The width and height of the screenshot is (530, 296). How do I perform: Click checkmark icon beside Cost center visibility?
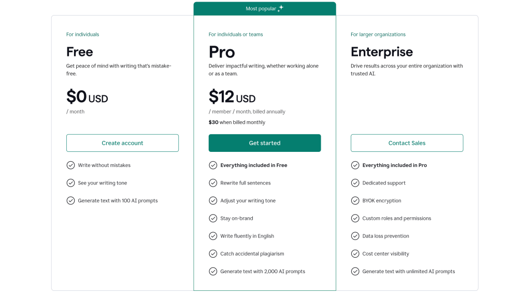click(355, 253)
